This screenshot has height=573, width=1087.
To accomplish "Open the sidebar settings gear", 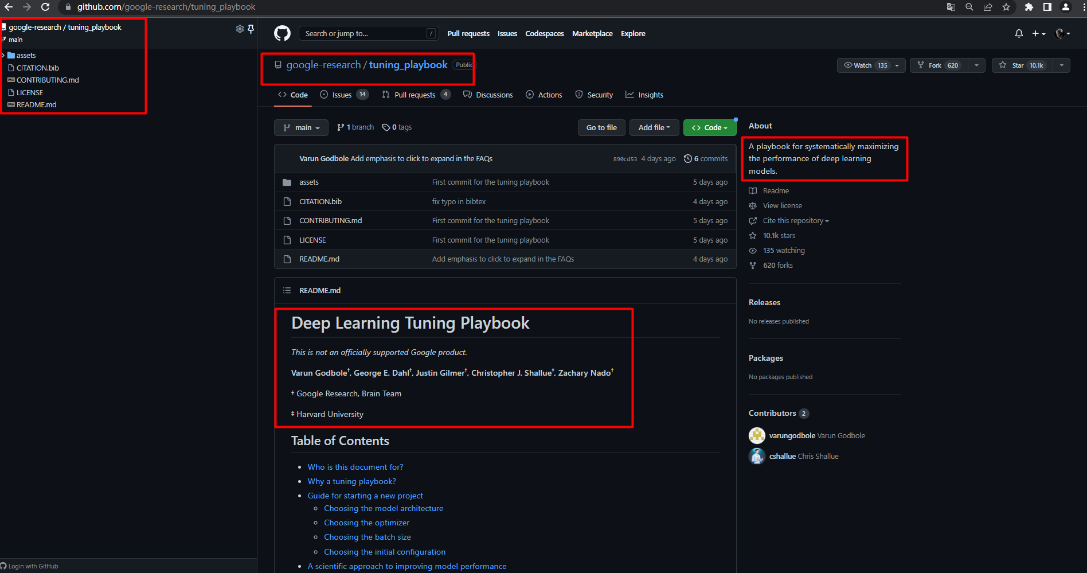I will (240, 29).
